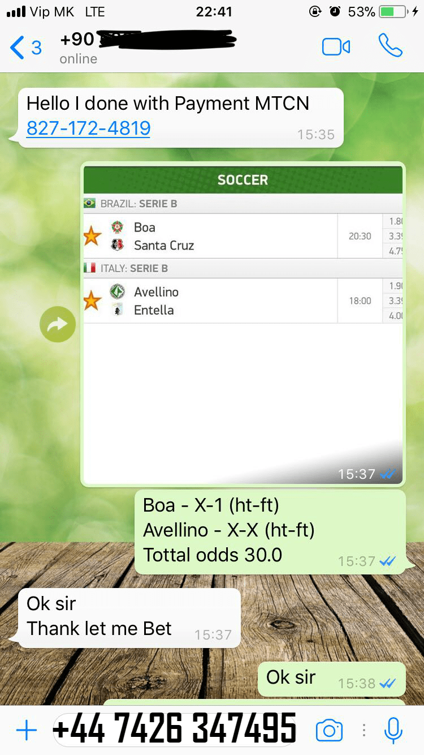Tap the Brazil Serie B league header

(243, 204)
